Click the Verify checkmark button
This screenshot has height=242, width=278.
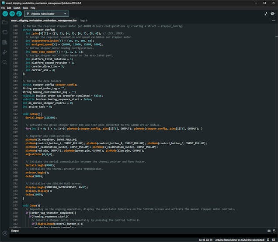5,14
